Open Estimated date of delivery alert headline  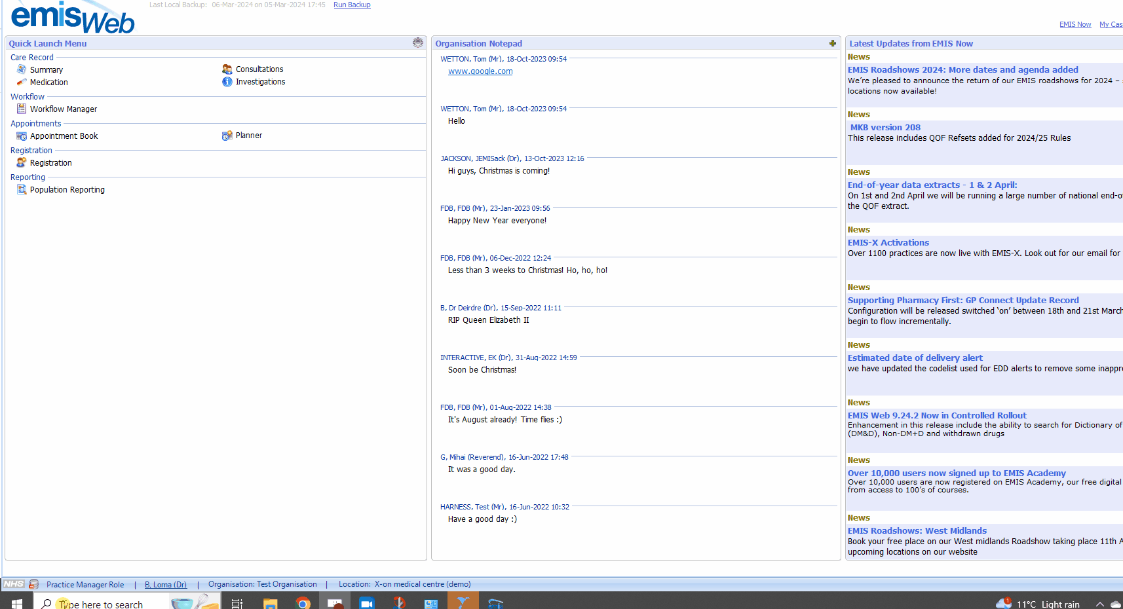click(915, 358)
